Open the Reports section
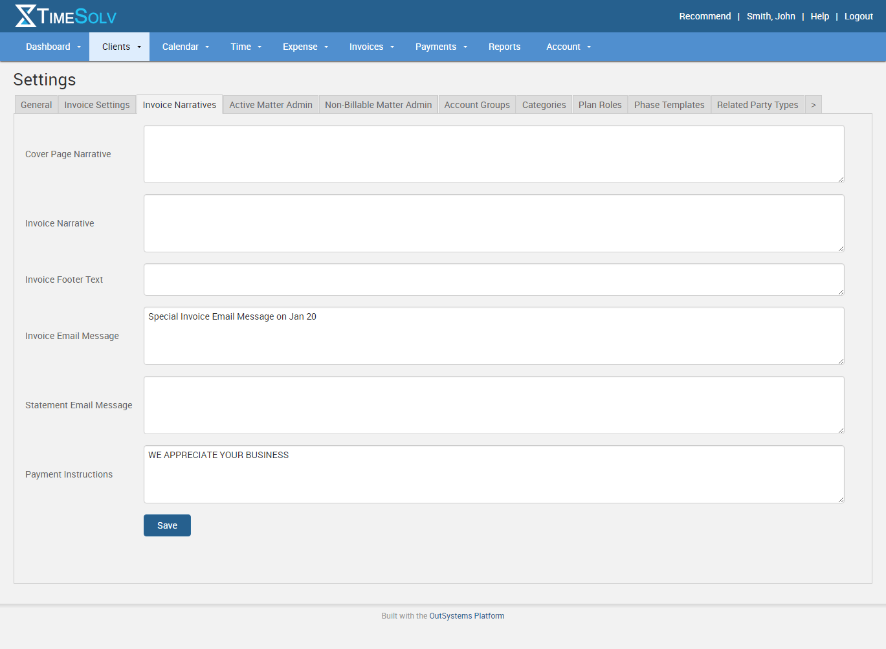Image resolution: width=886 pixels, height=649 pixels. pyautogui.click(x=504, y=46)
